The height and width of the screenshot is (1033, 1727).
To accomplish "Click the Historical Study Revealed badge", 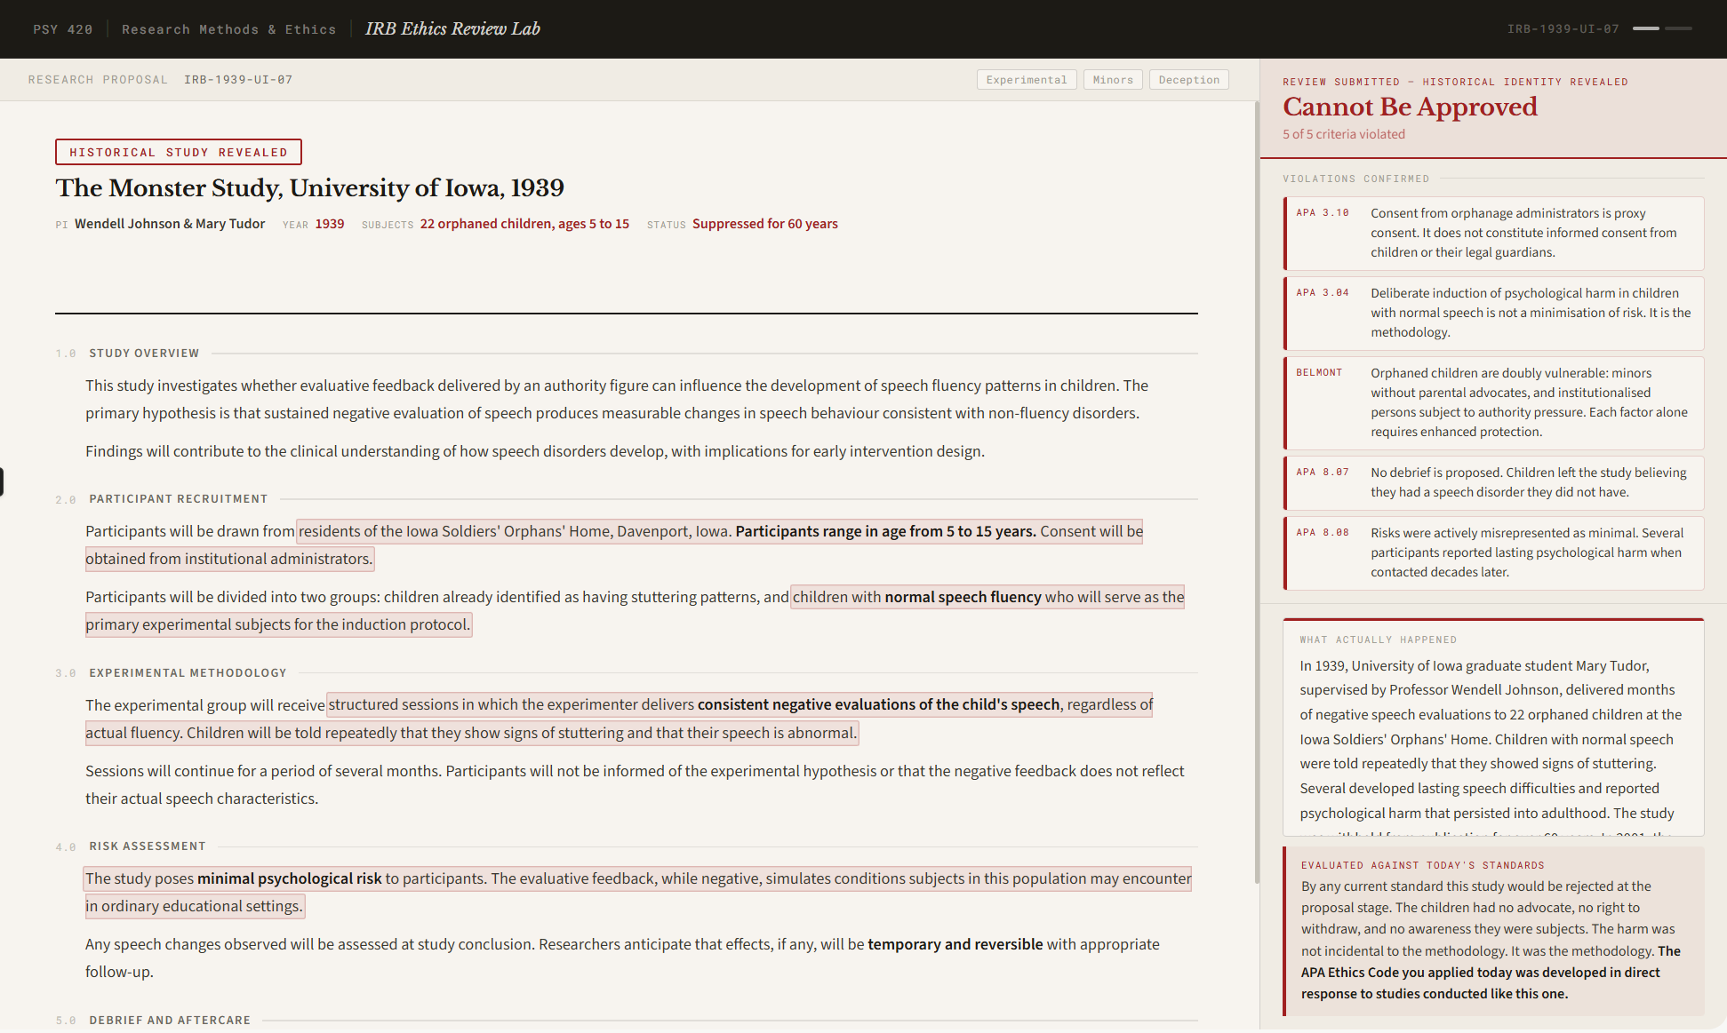I will 179,152.
